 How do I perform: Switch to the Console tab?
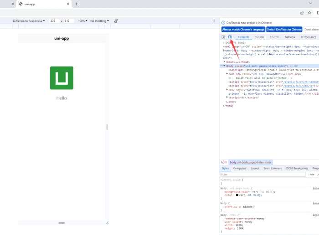coord(259,37)
